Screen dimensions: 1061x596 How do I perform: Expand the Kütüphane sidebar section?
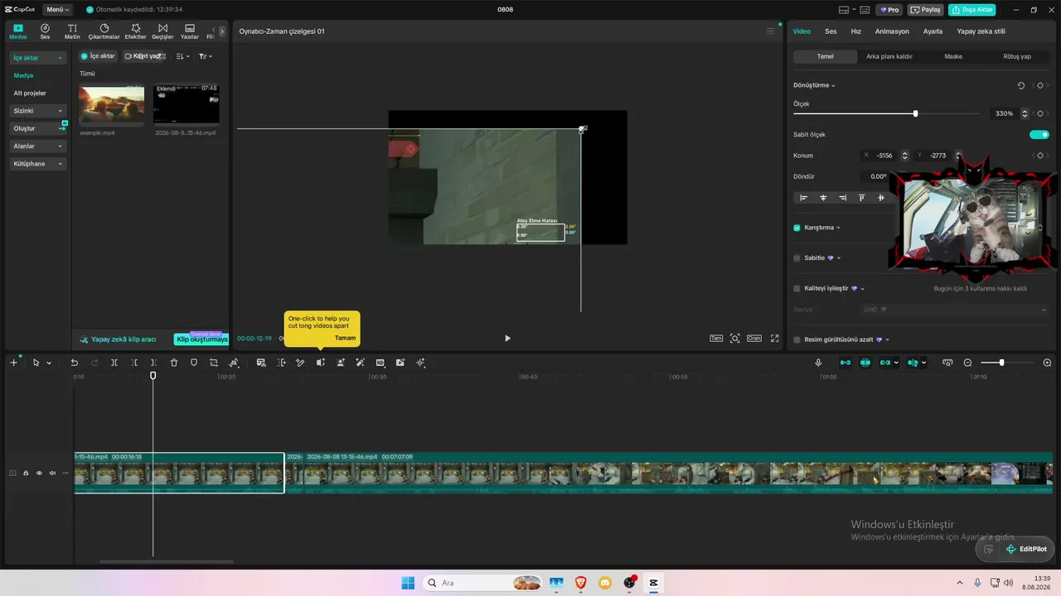[x=37, y=164]
